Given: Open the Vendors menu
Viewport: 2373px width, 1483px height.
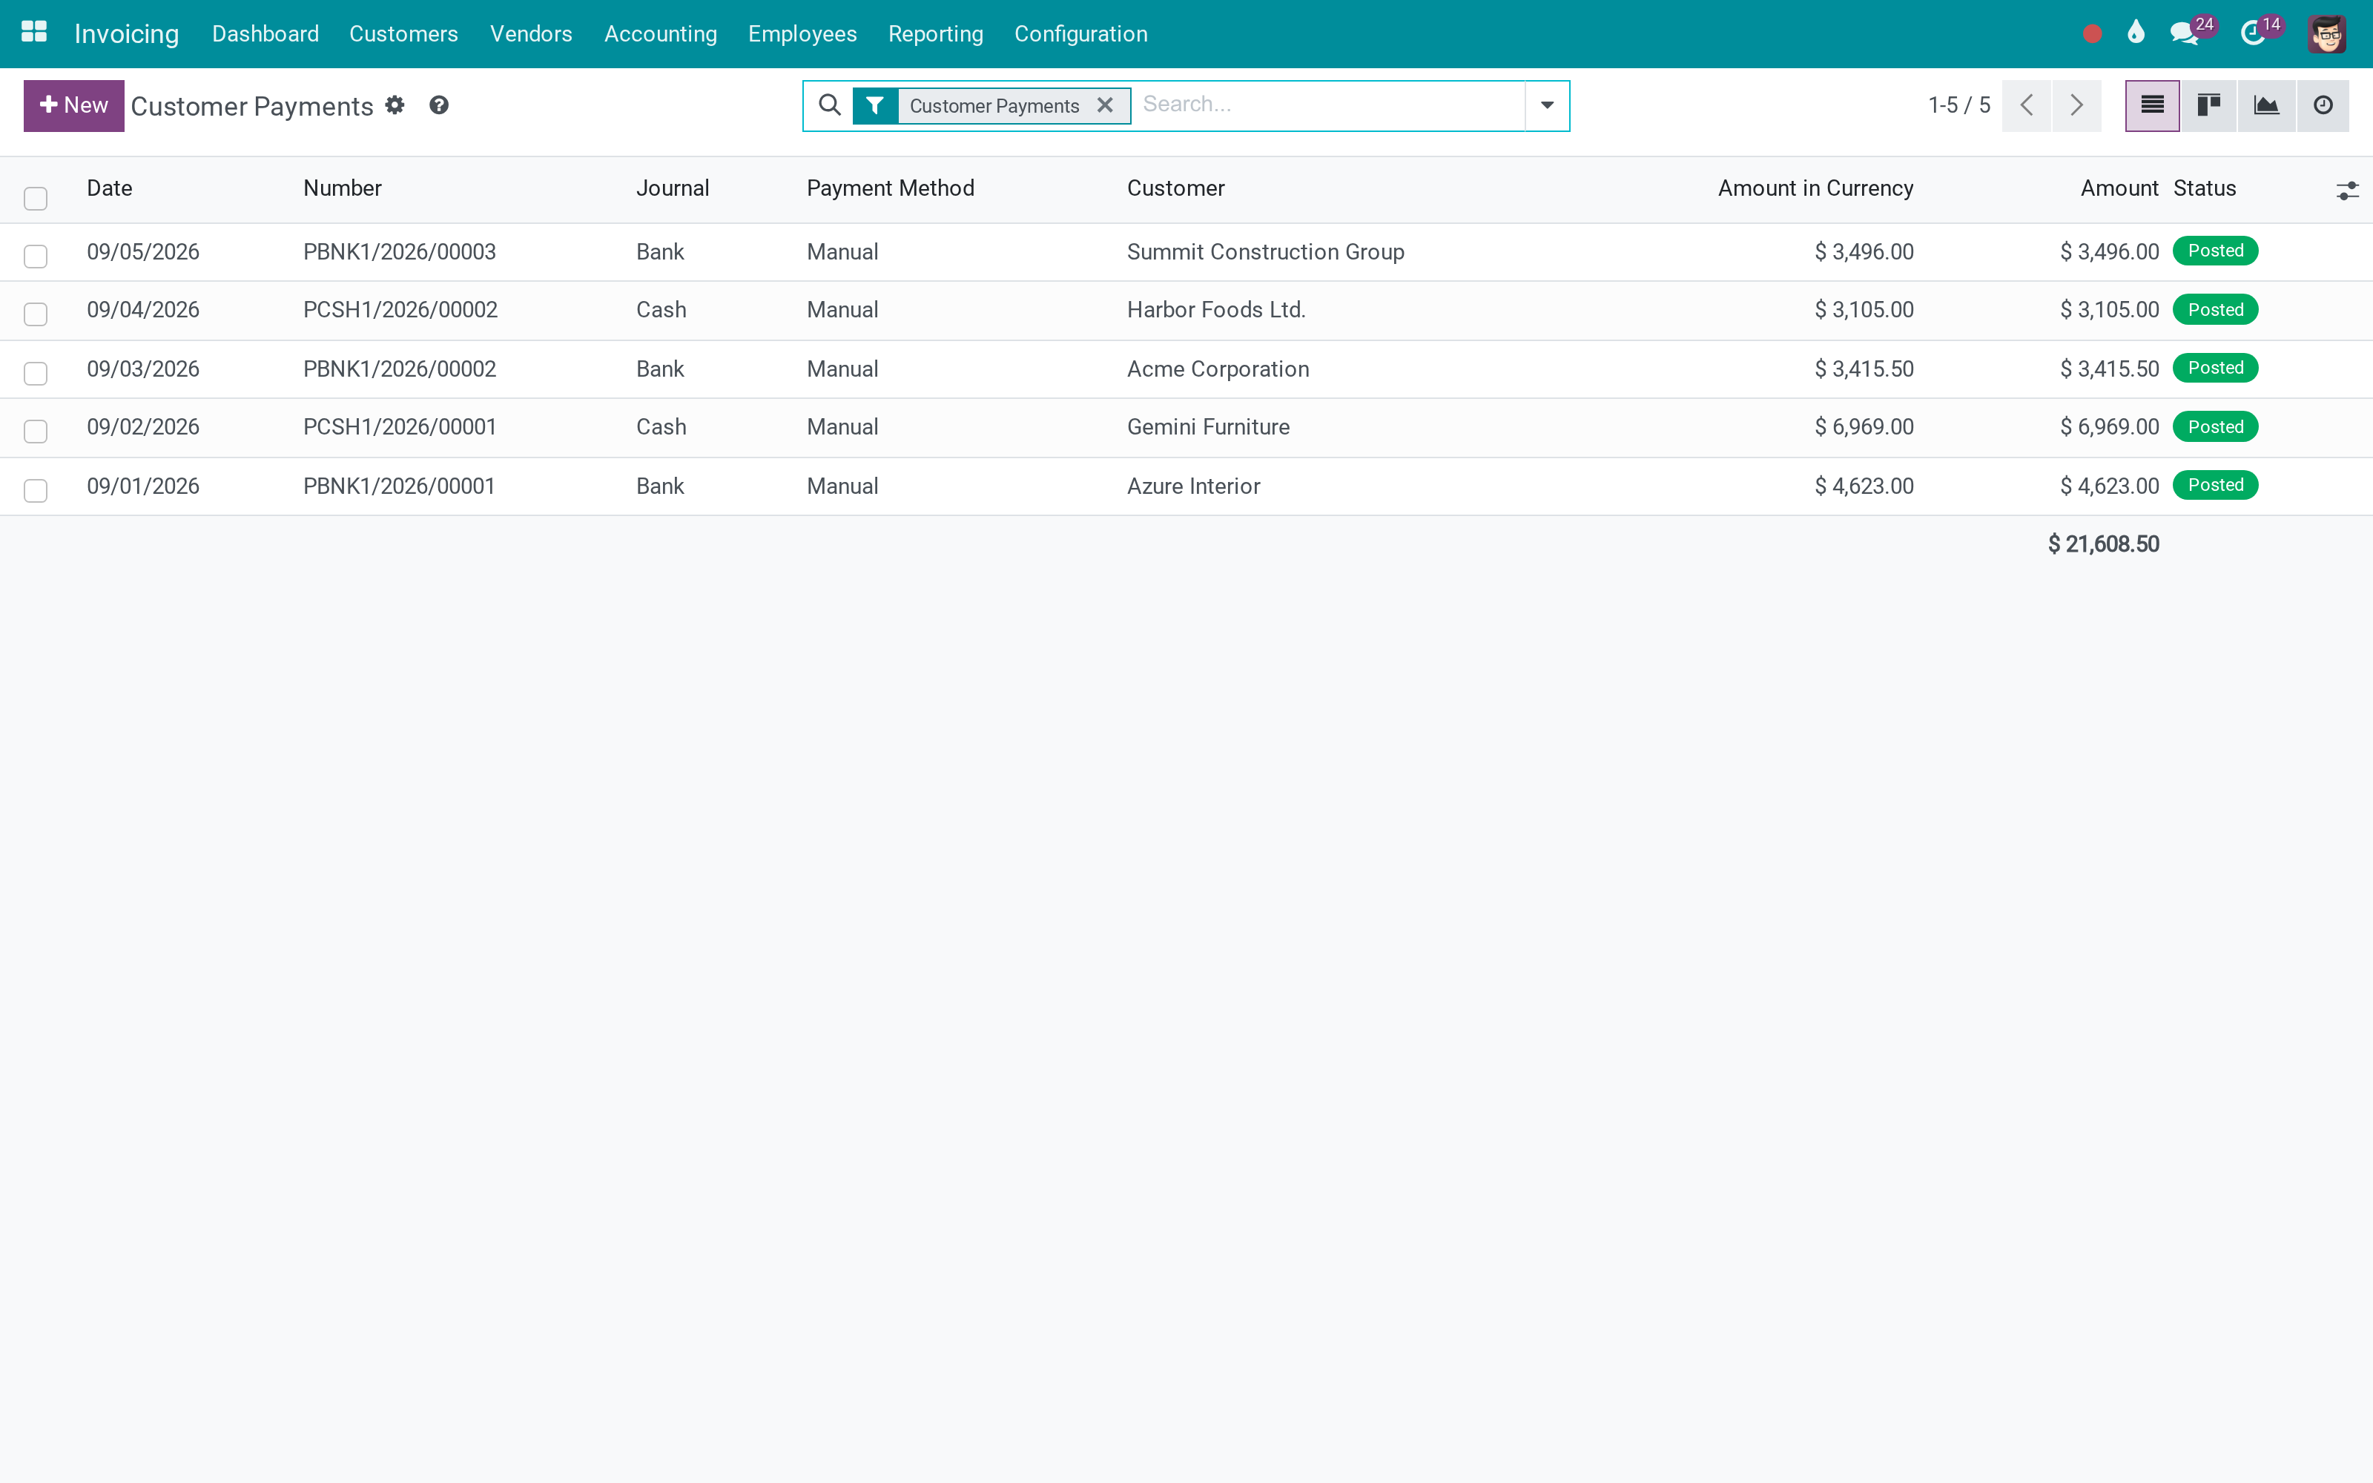Looking at the screenshot, I should pyautogui.click(x=530, y=34).
